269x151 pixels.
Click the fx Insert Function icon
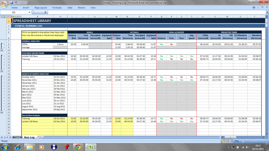click(x=45, y=12)
